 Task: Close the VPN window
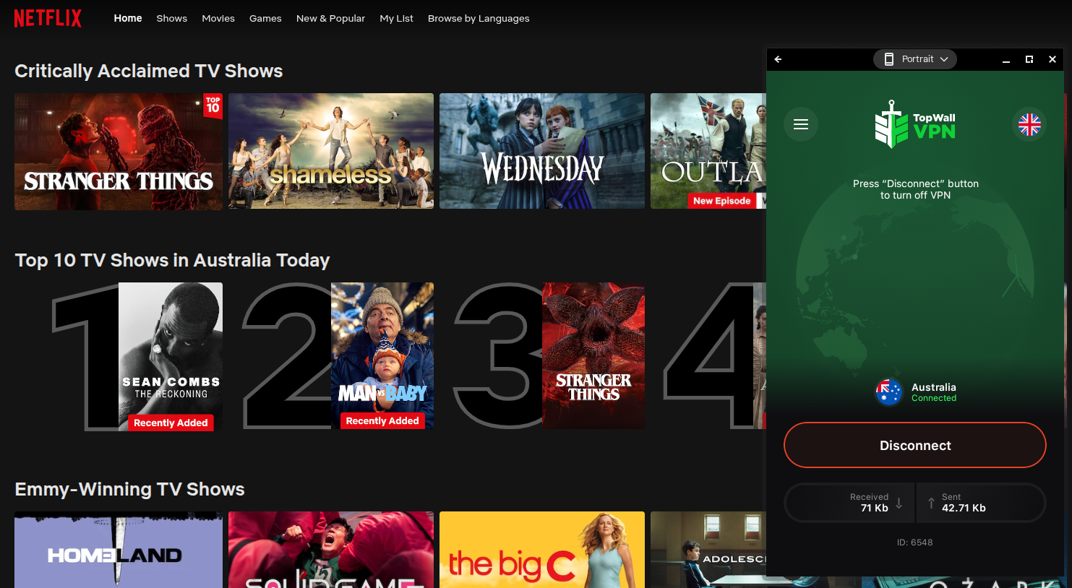click(x=1052, y=59)
